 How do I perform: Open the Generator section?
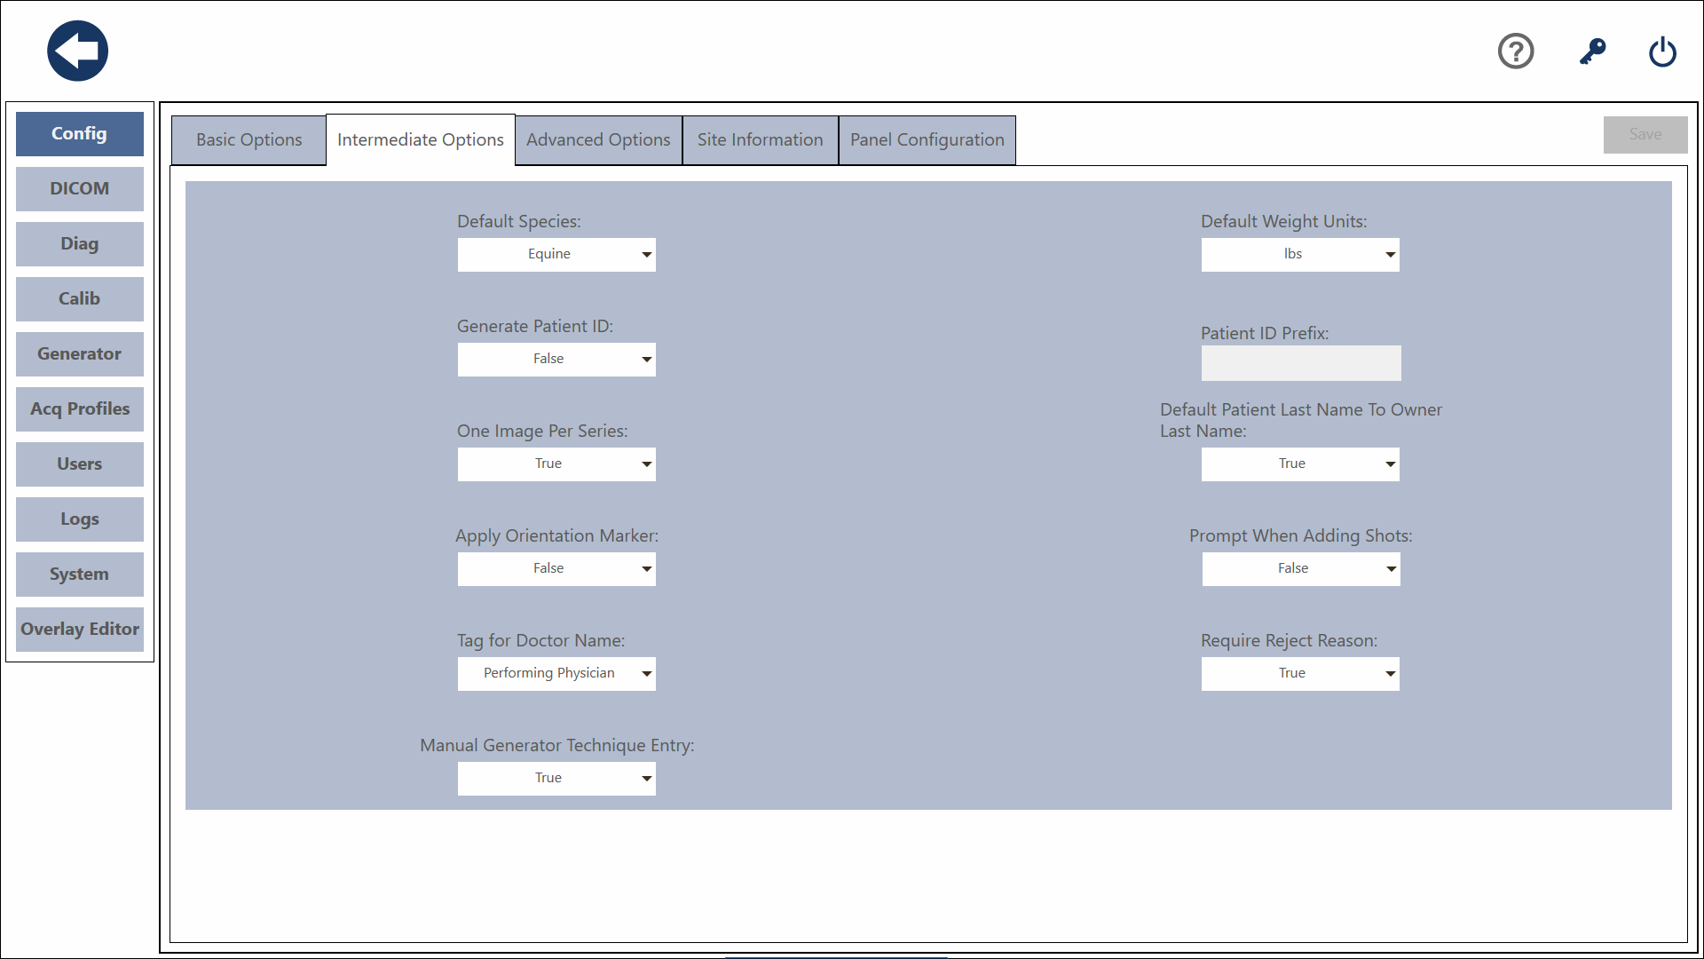pos(80,354)
